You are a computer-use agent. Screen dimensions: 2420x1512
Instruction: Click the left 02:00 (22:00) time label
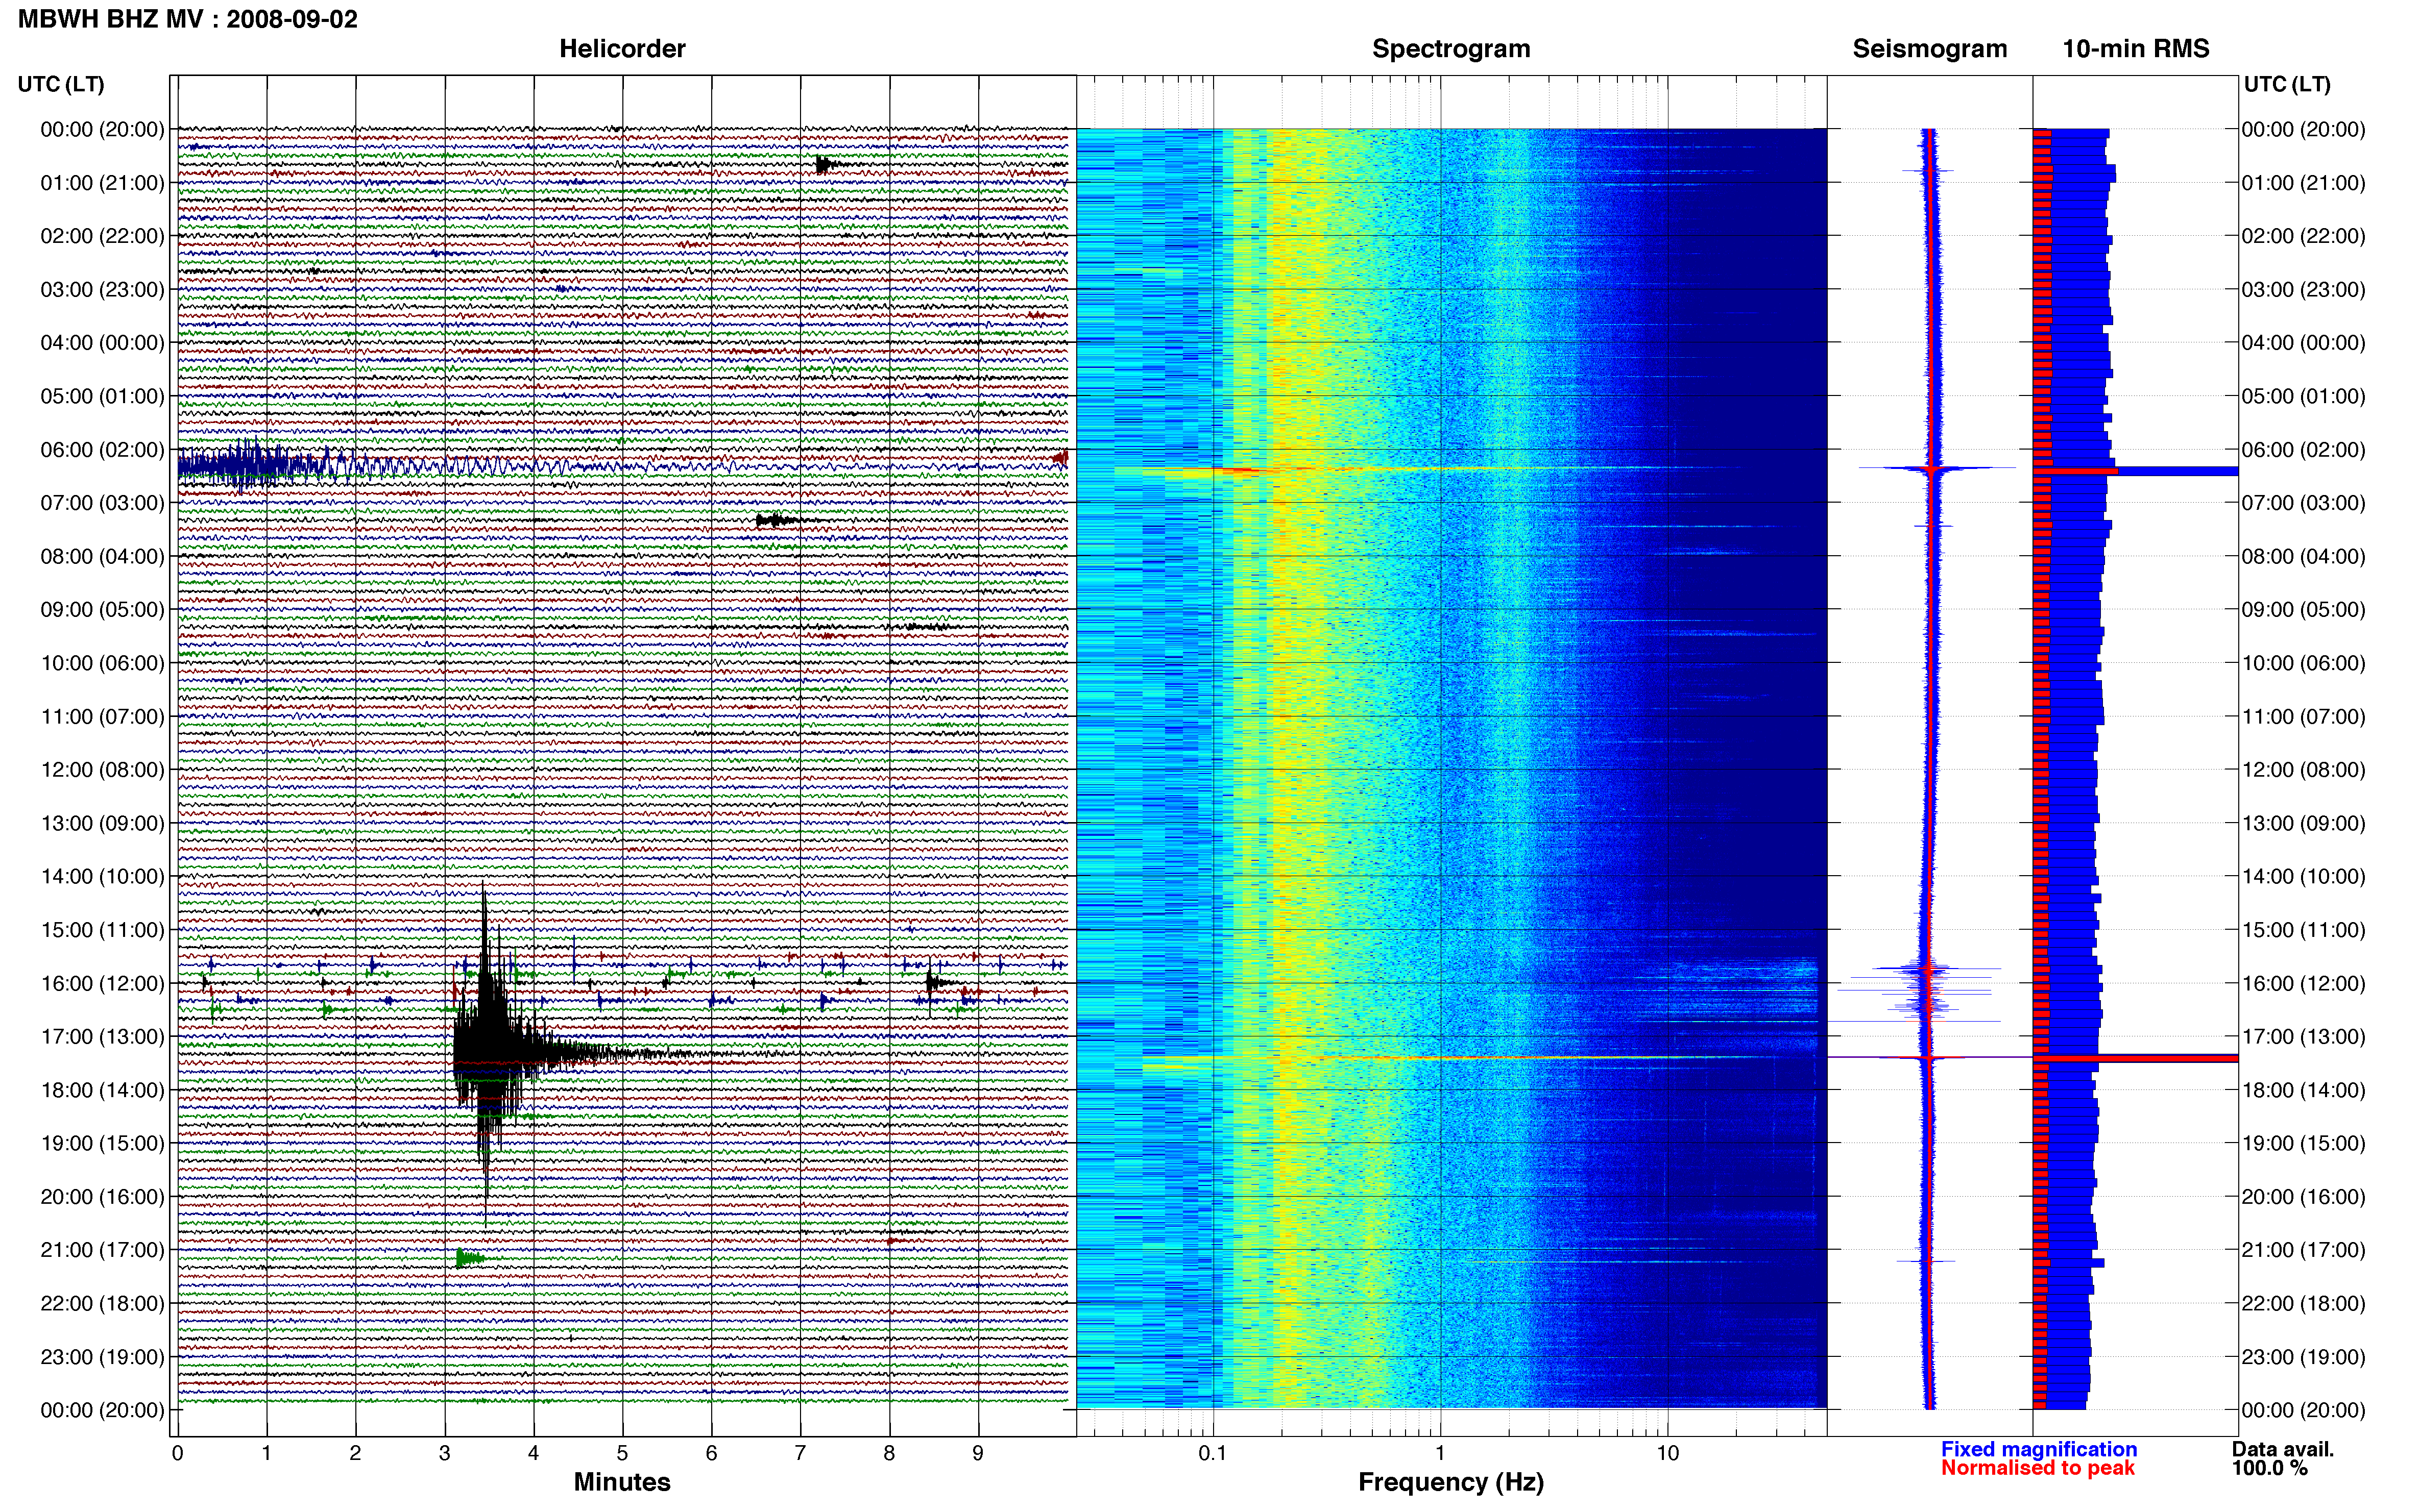click(102, 236)
